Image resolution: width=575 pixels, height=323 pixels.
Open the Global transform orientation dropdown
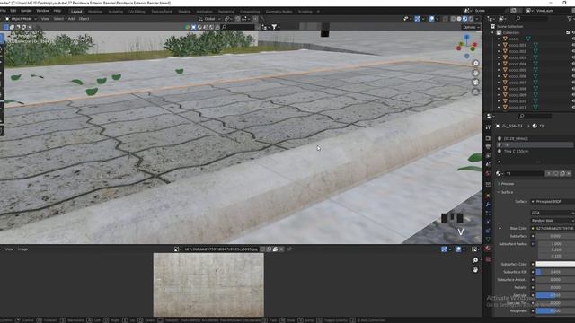(x=209, y=19)
